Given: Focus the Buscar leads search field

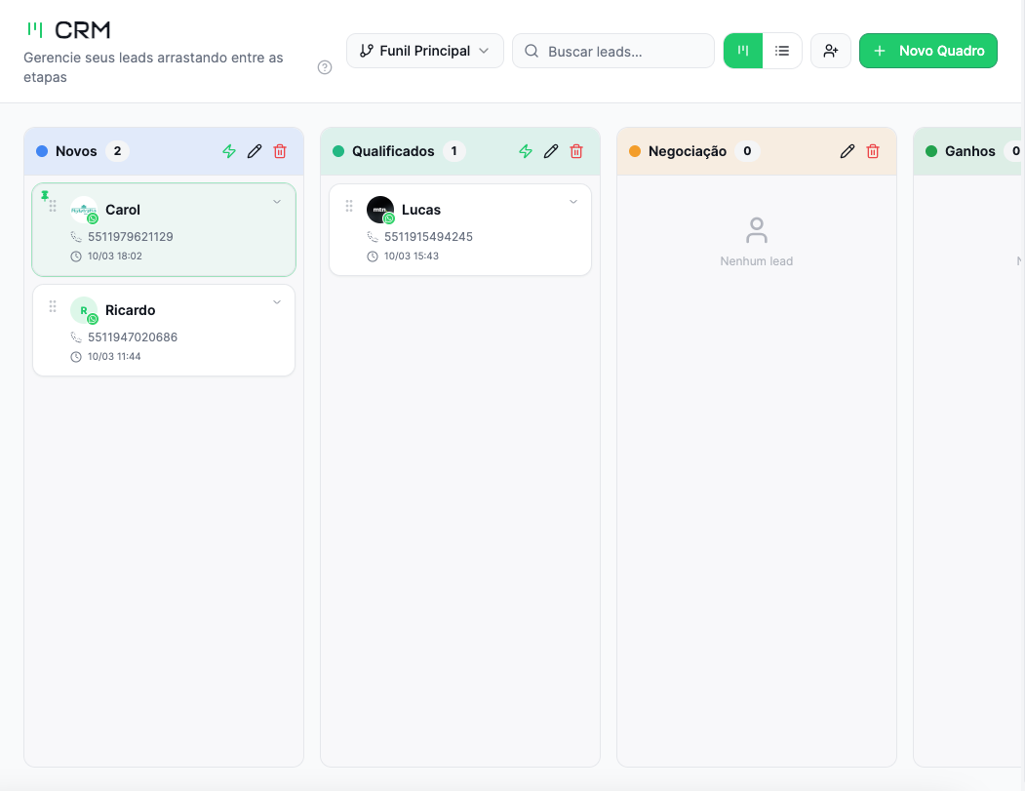Looking at the screenshot, I should 613,51.
